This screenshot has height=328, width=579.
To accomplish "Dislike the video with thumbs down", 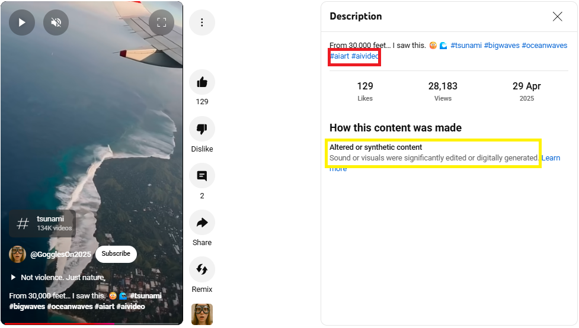I will click(x=202, y=128).
